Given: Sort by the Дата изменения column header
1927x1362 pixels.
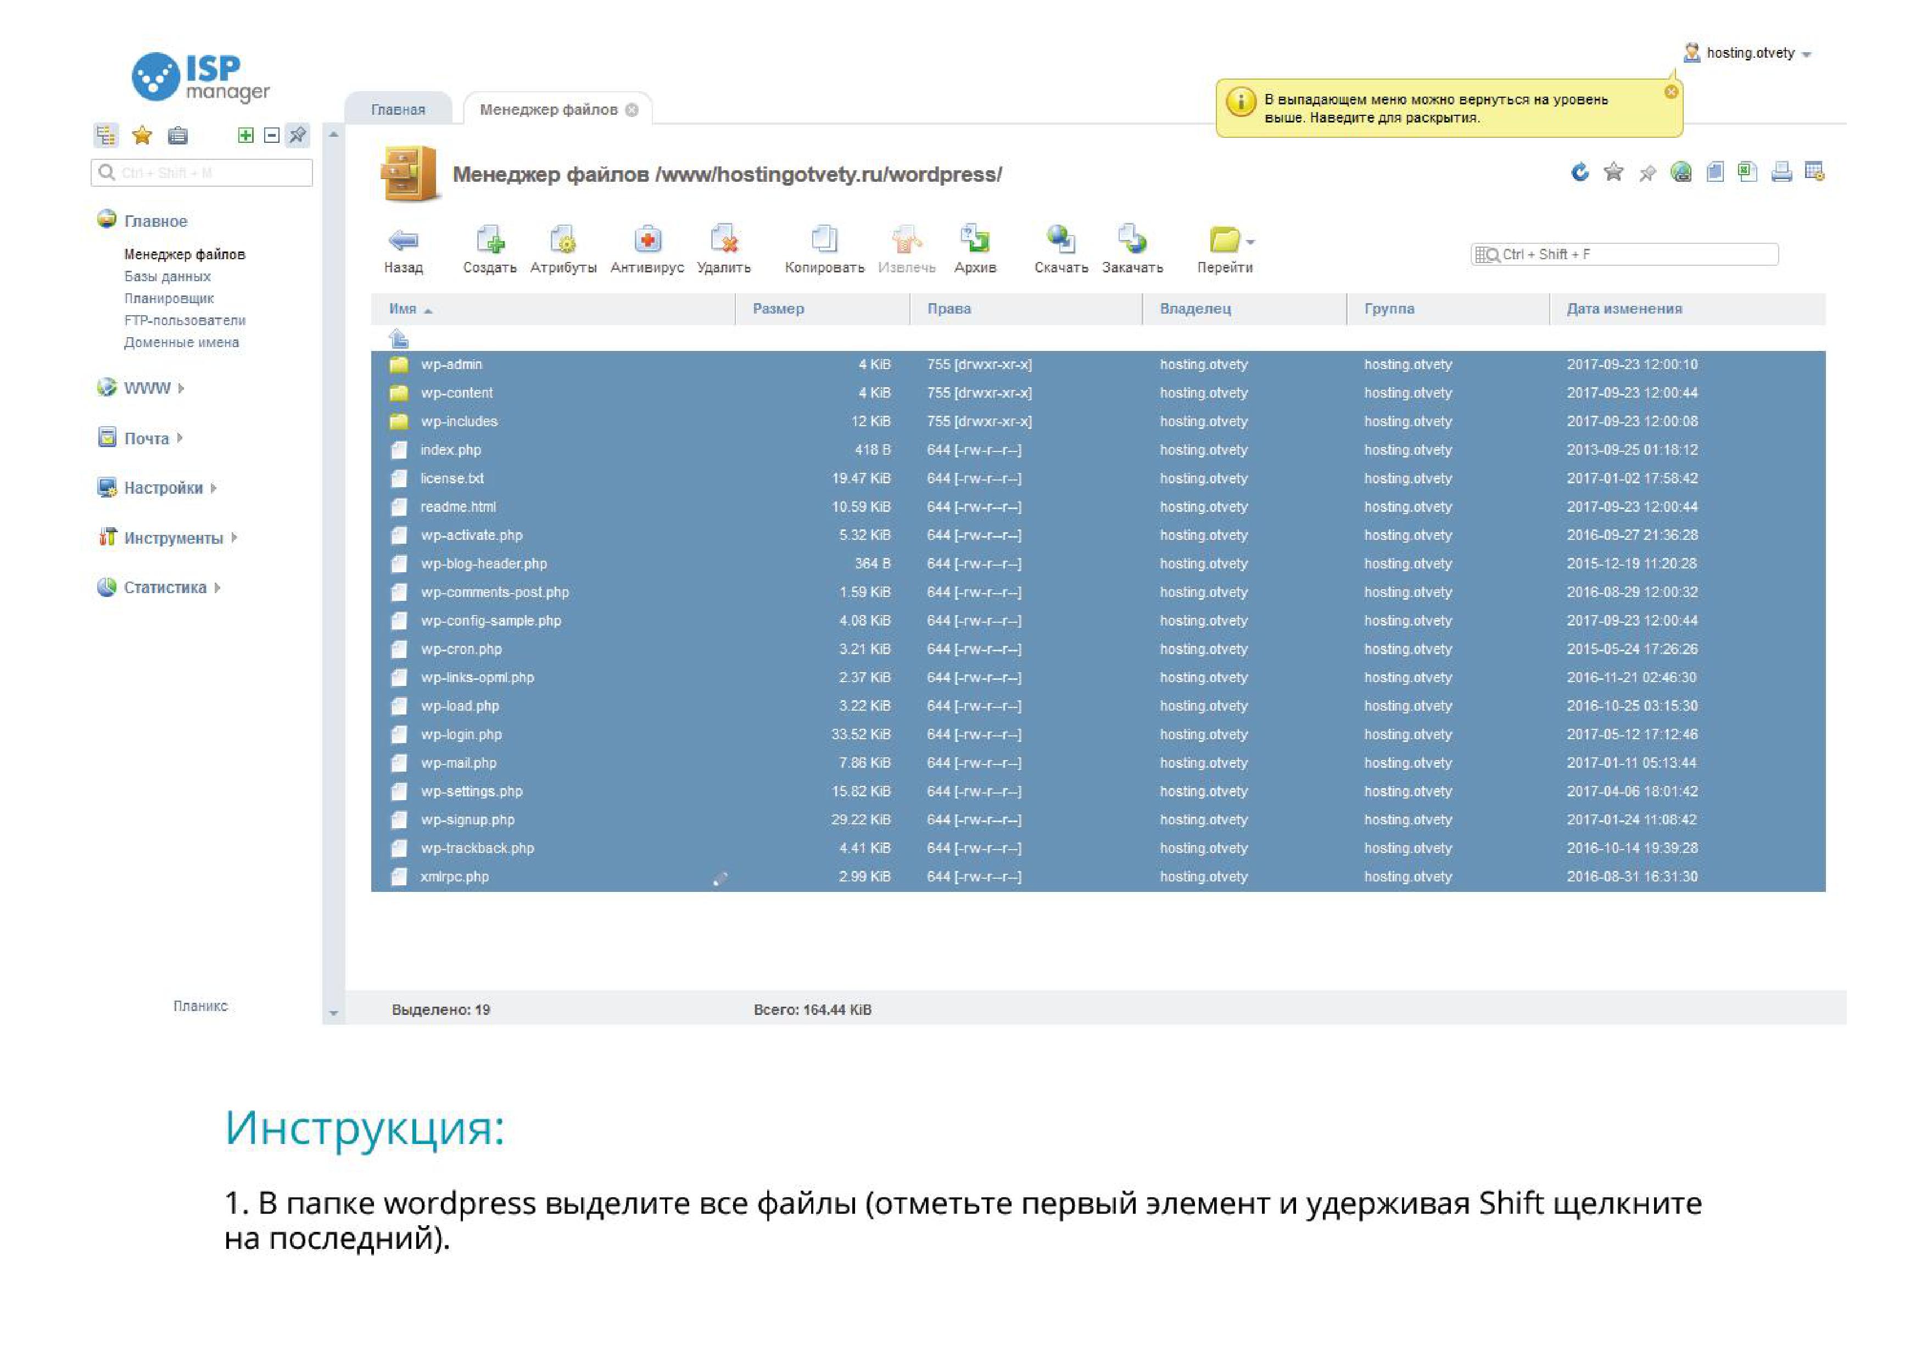Looking at the screenshot, I should pos(1687,309).
